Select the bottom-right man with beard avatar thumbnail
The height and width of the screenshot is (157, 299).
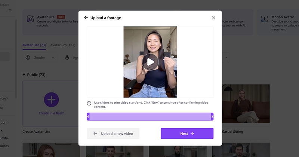coord(241,150)
